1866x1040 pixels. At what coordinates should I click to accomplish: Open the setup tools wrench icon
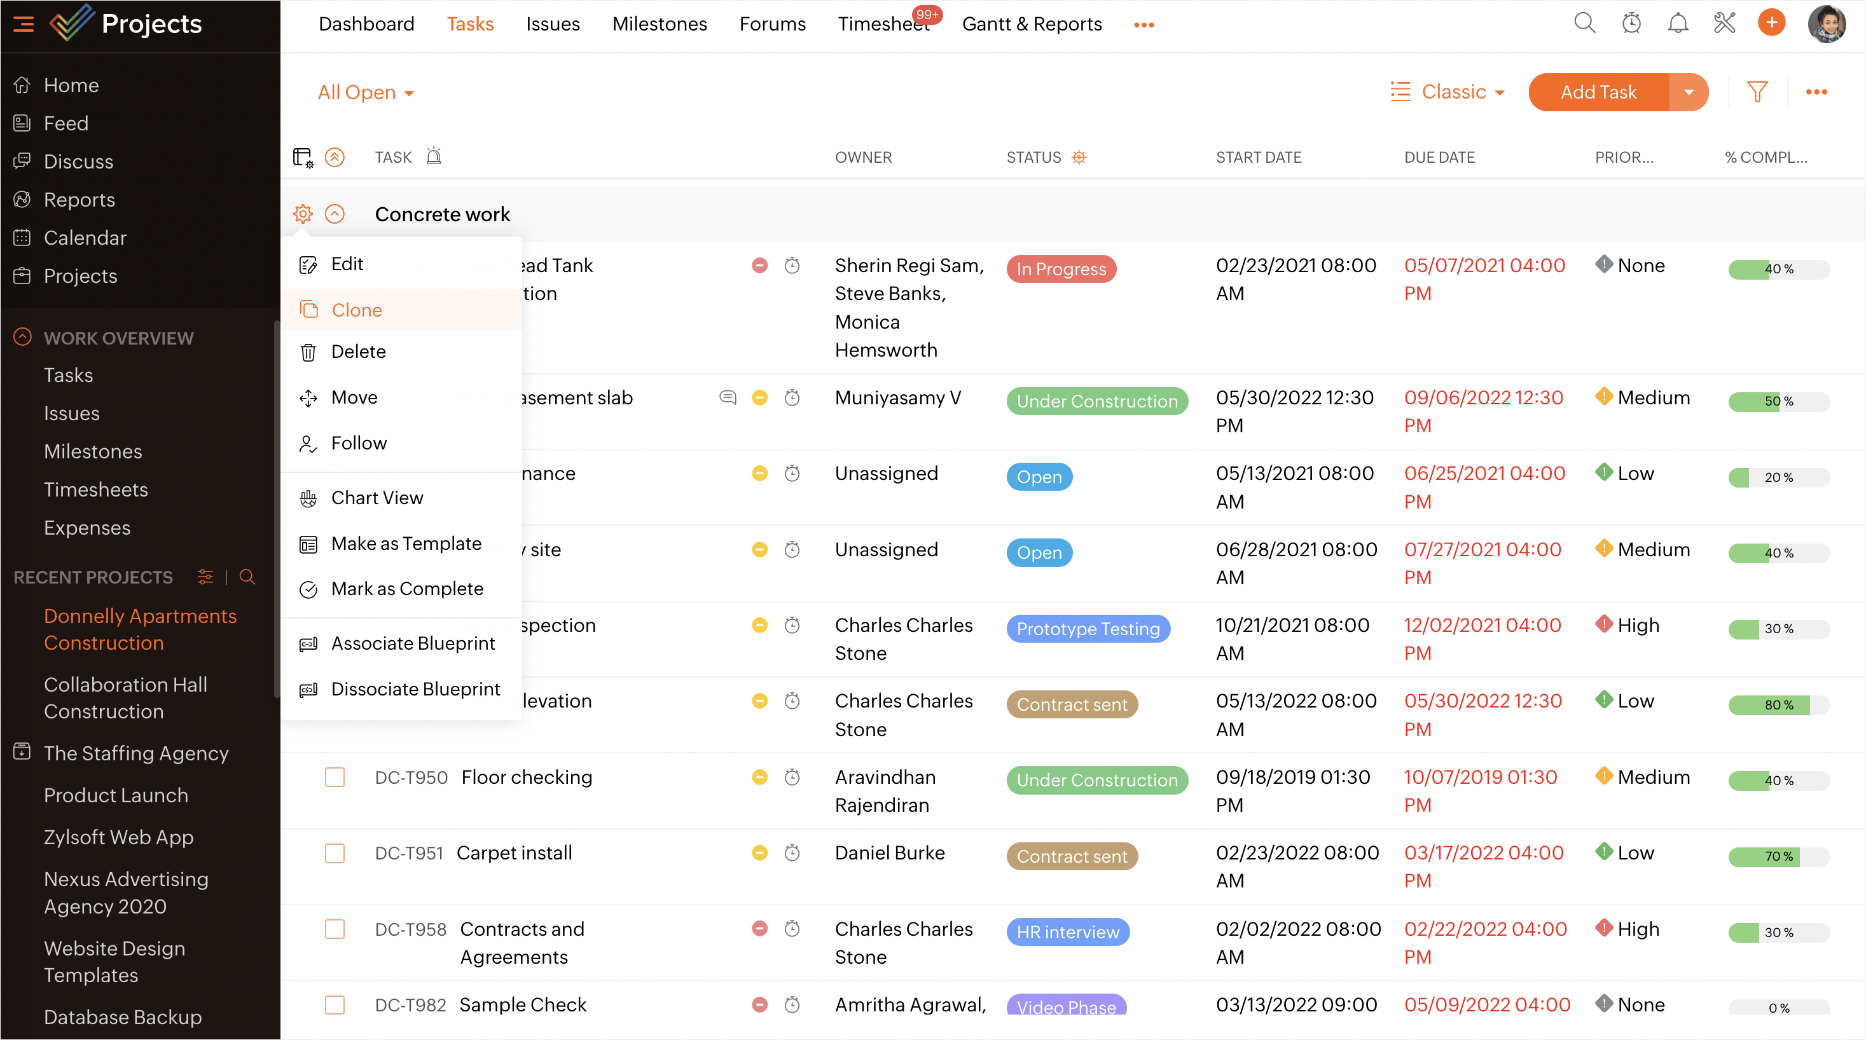coord(1725,23)
